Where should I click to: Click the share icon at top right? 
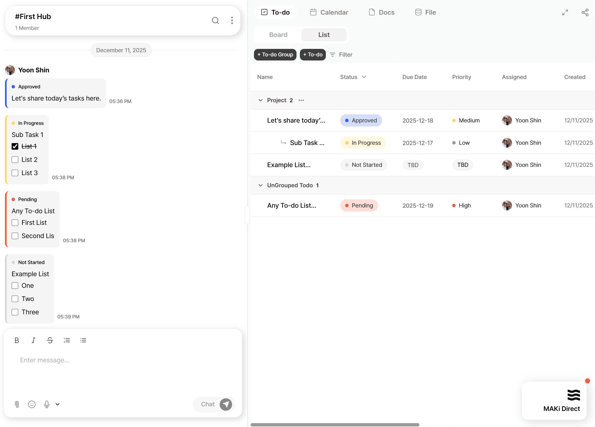point(585,12)
